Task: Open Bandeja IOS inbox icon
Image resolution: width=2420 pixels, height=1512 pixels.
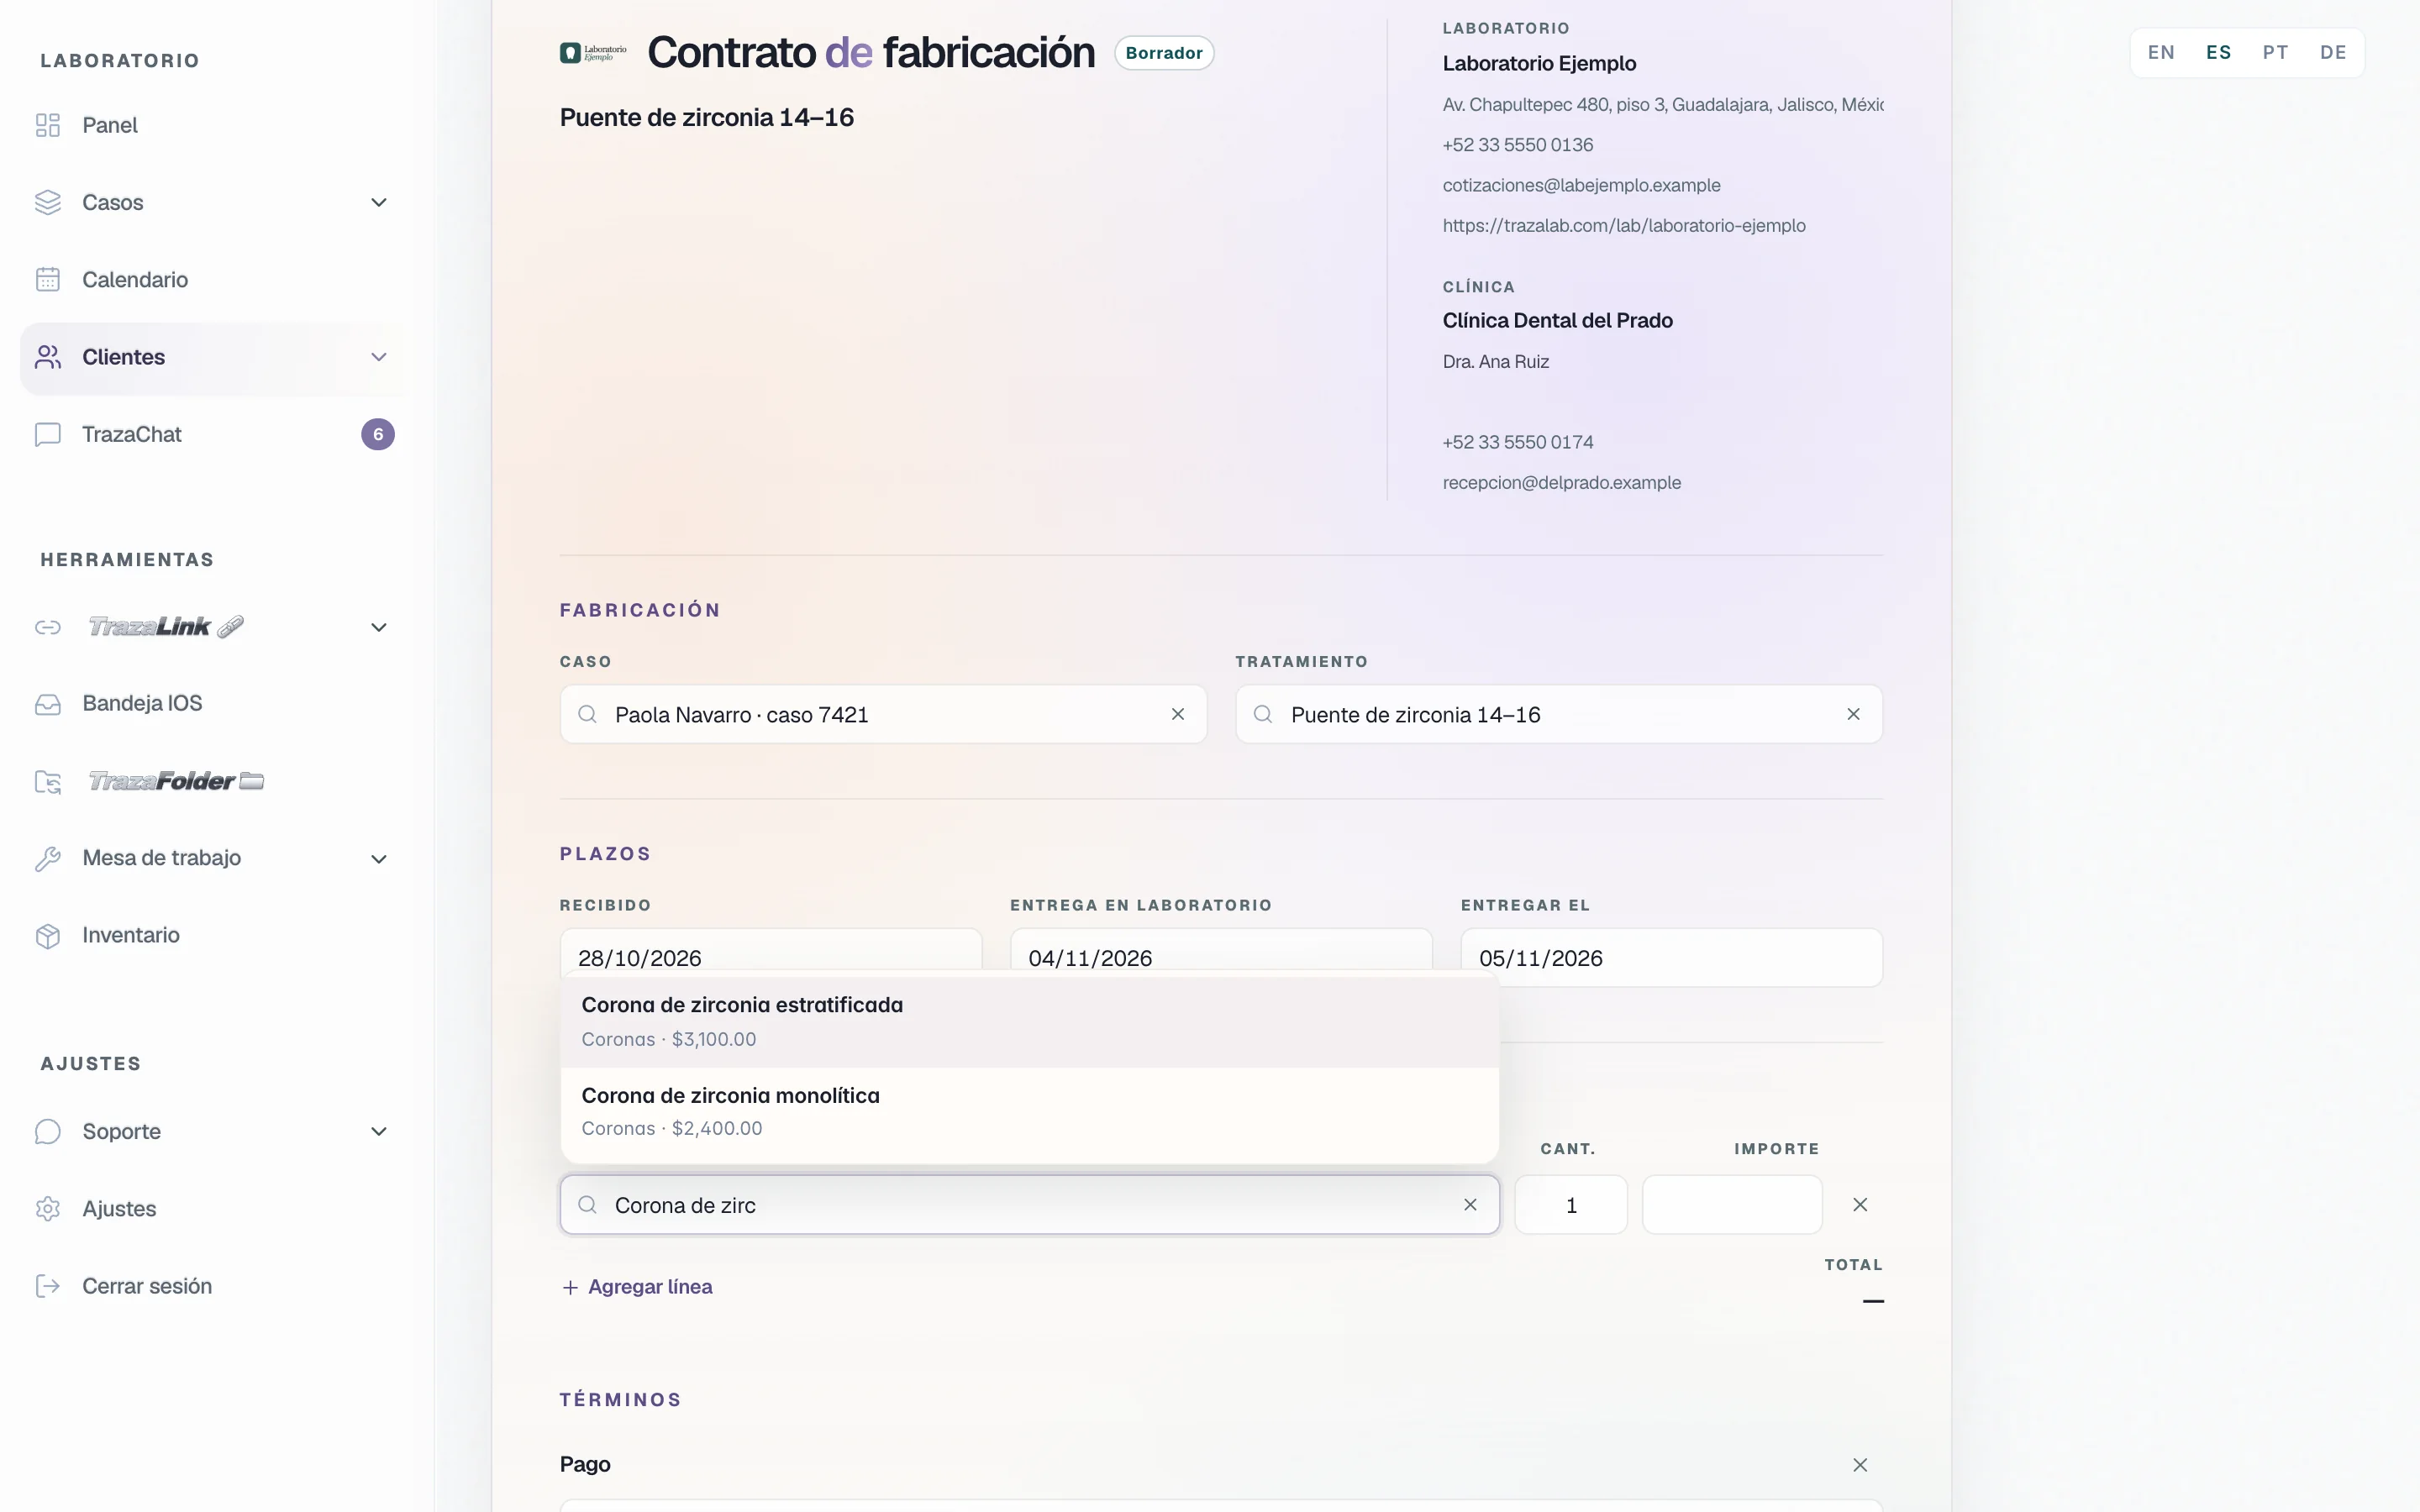Action: tap(48, 704)
